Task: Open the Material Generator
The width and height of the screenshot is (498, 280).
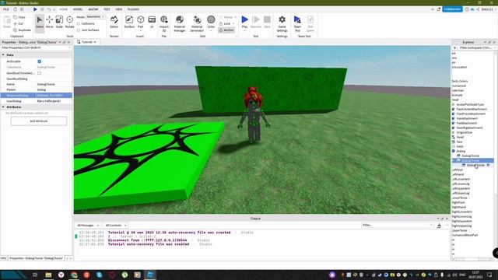Action: coord(197,23)
